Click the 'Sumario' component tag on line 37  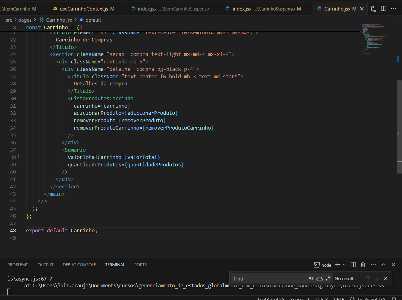click(75, 150)
